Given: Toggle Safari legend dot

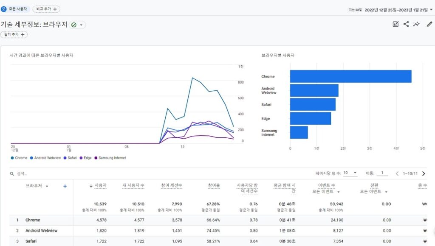Looking at the screenshot, I should pos(65,158).
